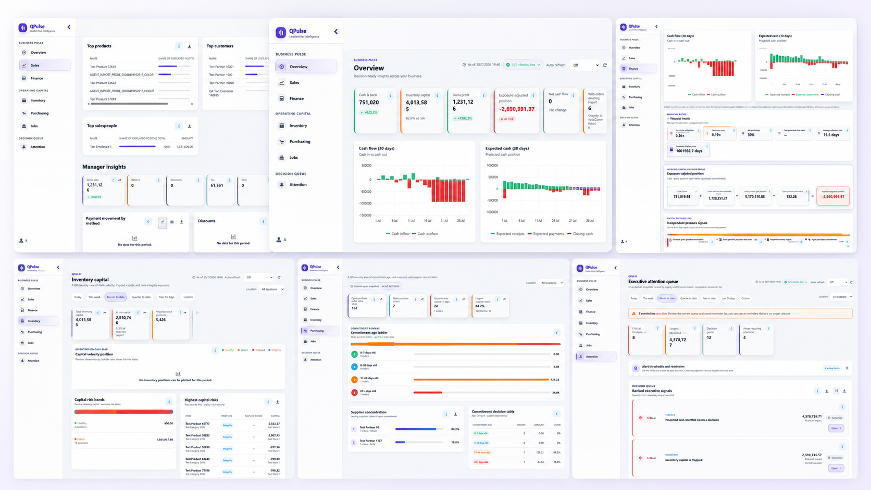Open info icon on Gross profit card

point(484,95)
